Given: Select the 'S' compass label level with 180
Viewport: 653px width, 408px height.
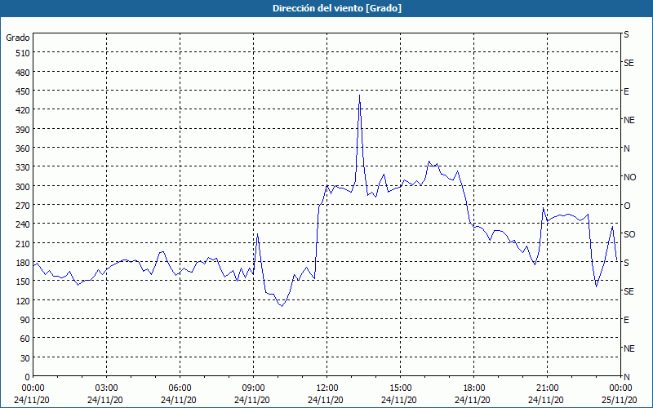Looking at the screenshot, I should [626, 263].
